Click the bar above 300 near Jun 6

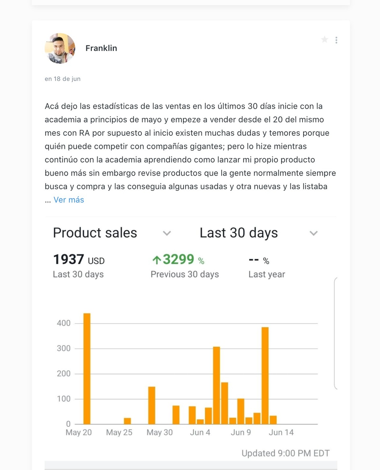point(216,385)
